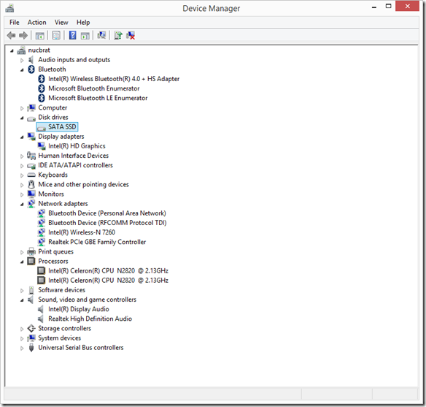This screenshot has width=426, height=407.
Task: Collapse the Processors node
Action: 22,262
